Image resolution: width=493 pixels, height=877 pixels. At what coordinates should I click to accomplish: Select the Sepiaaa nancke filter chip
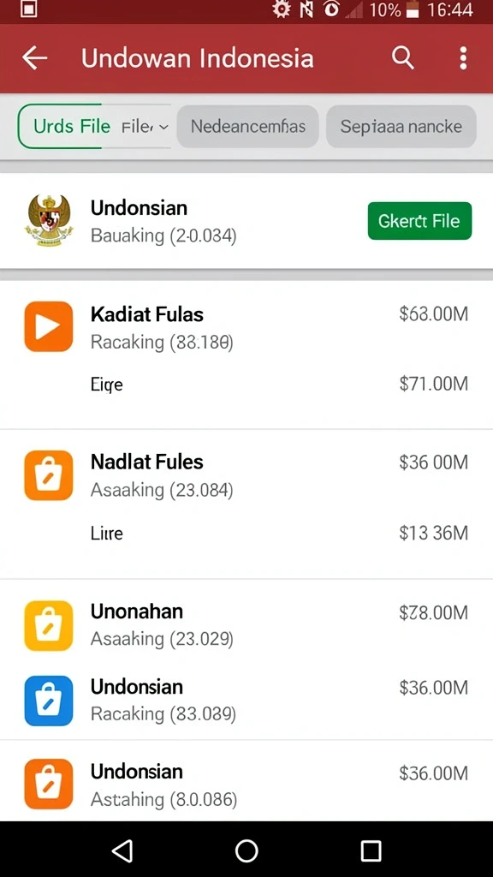tap(401, 127)
